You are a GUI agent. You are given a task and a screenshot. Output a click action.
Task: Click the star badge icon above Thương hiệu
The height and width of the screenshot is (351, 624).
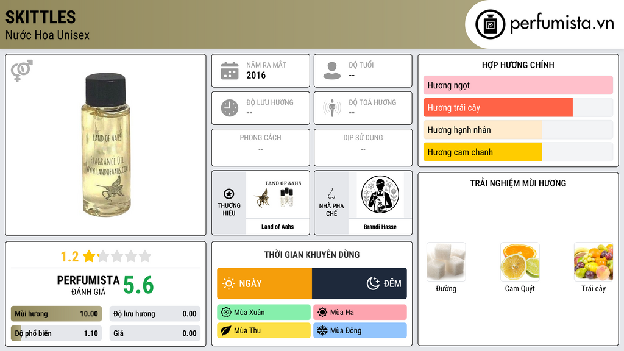click(x=229, y=194)
